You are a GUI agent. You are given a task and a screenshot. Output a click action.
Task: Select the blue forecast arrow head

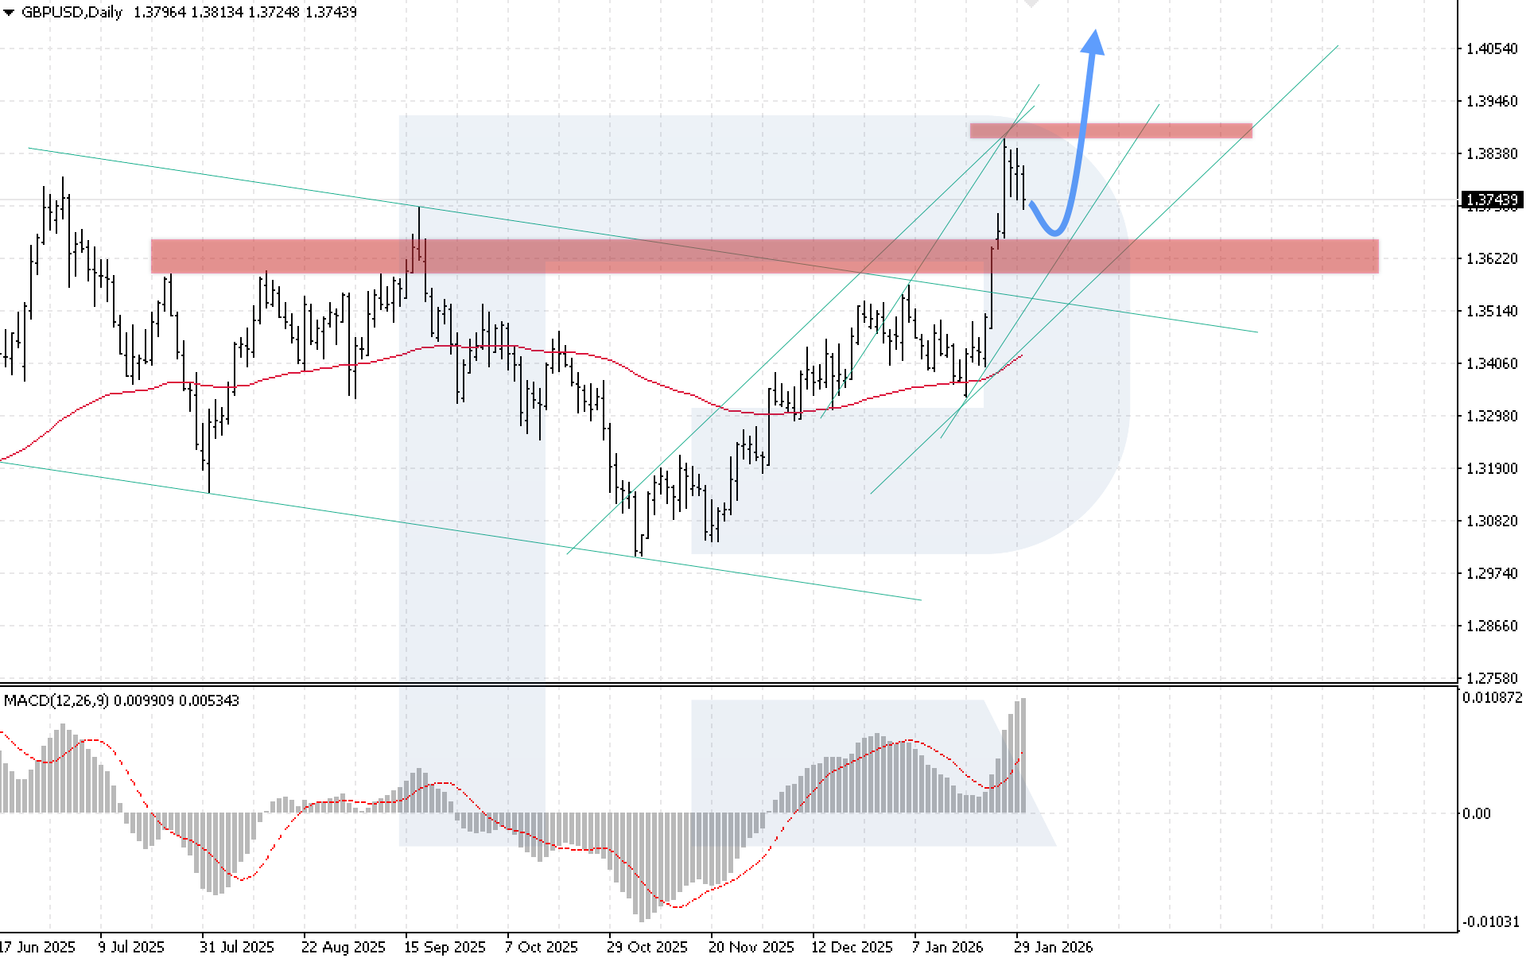1094,41
